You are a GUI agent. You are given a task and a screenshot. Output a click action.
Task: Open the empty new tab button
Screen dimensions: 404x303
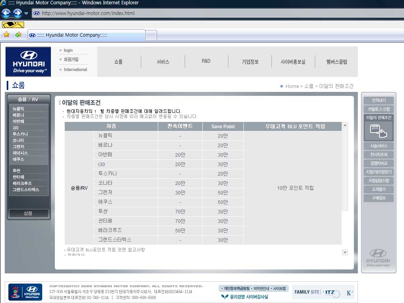[151, 35]
